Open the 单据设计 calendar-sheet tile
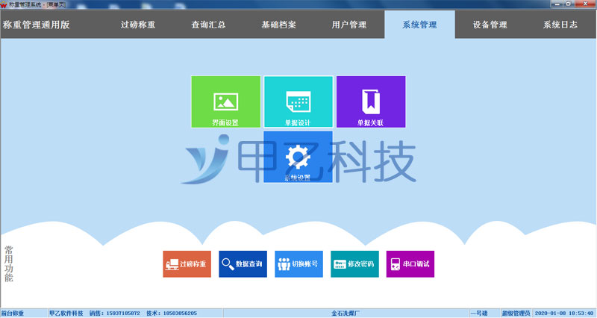The image size is (597, 318). tap(298, 102)
